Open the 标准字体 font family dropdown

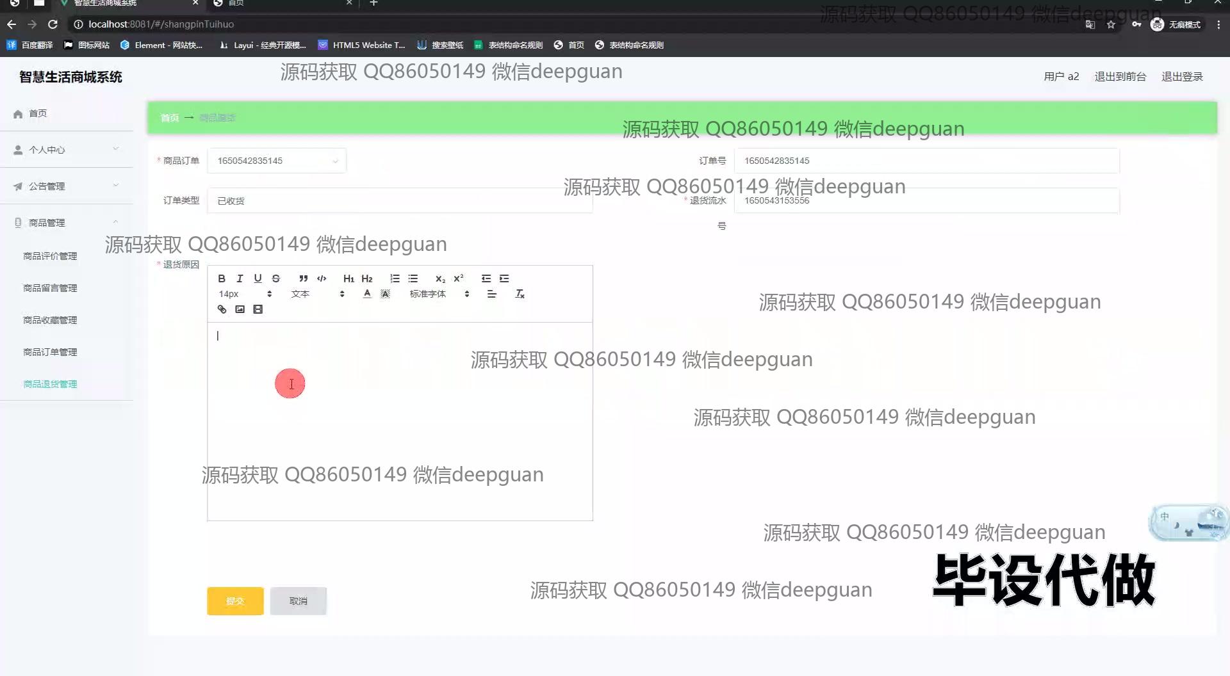click(x=439, y=294)
